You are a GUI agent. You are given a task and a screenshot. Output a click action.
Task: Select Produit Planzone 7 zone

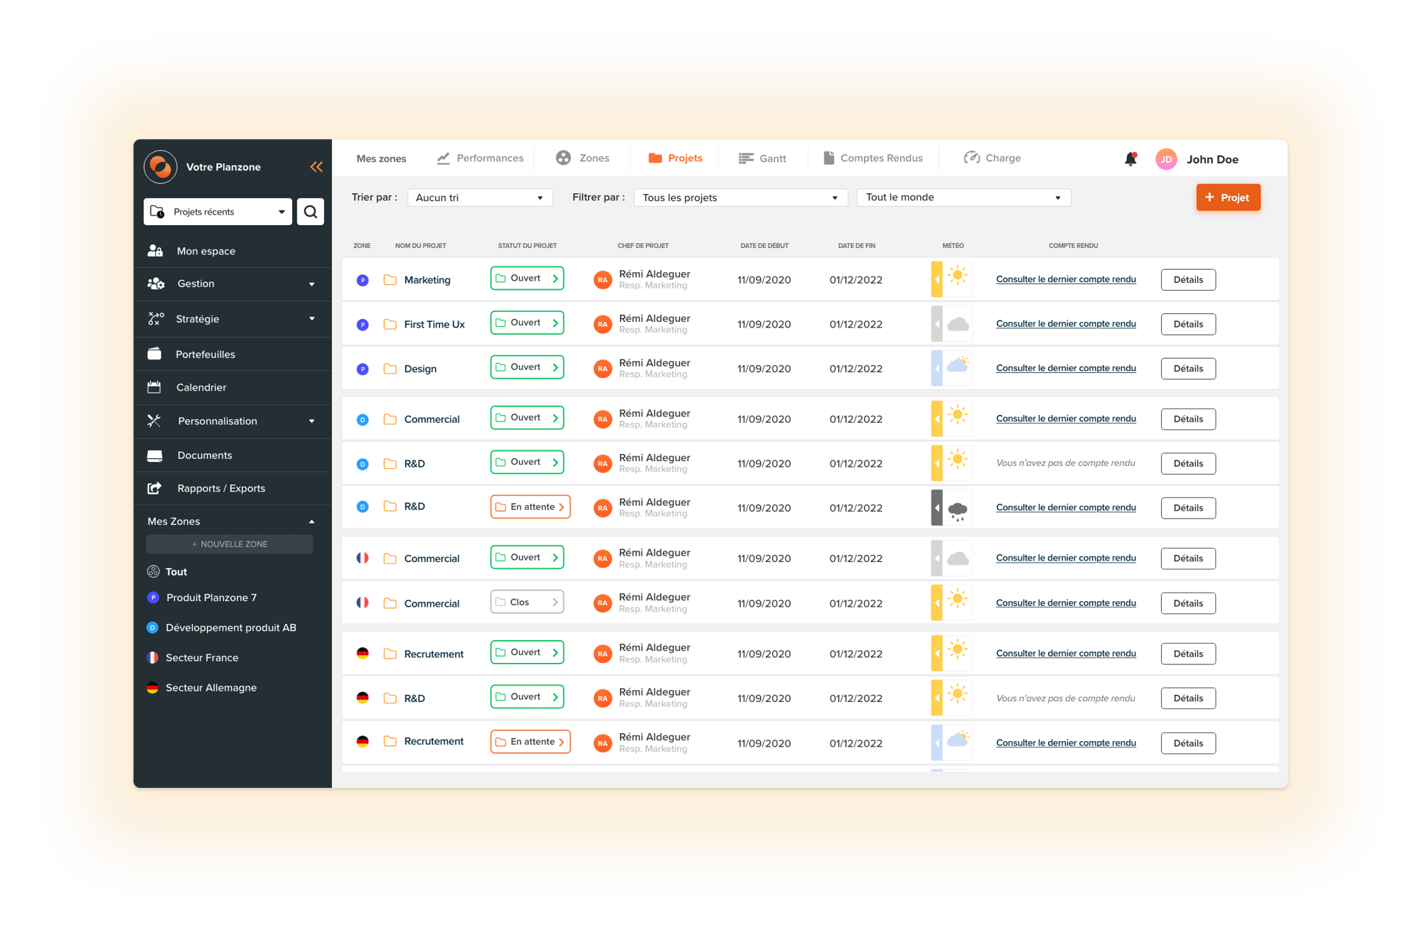pyautogui.click(x=211, y=598)
